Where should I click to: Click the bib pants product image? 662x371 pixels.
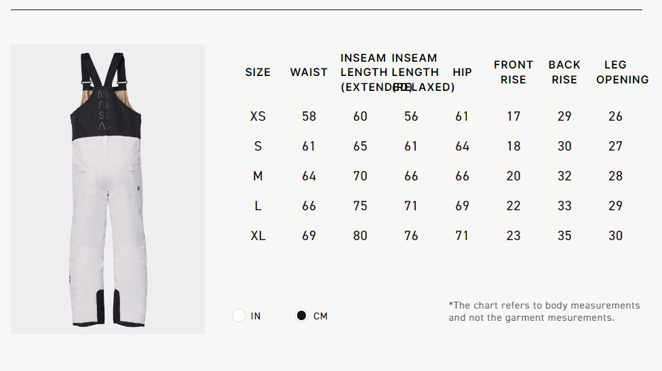pos(108,189)
